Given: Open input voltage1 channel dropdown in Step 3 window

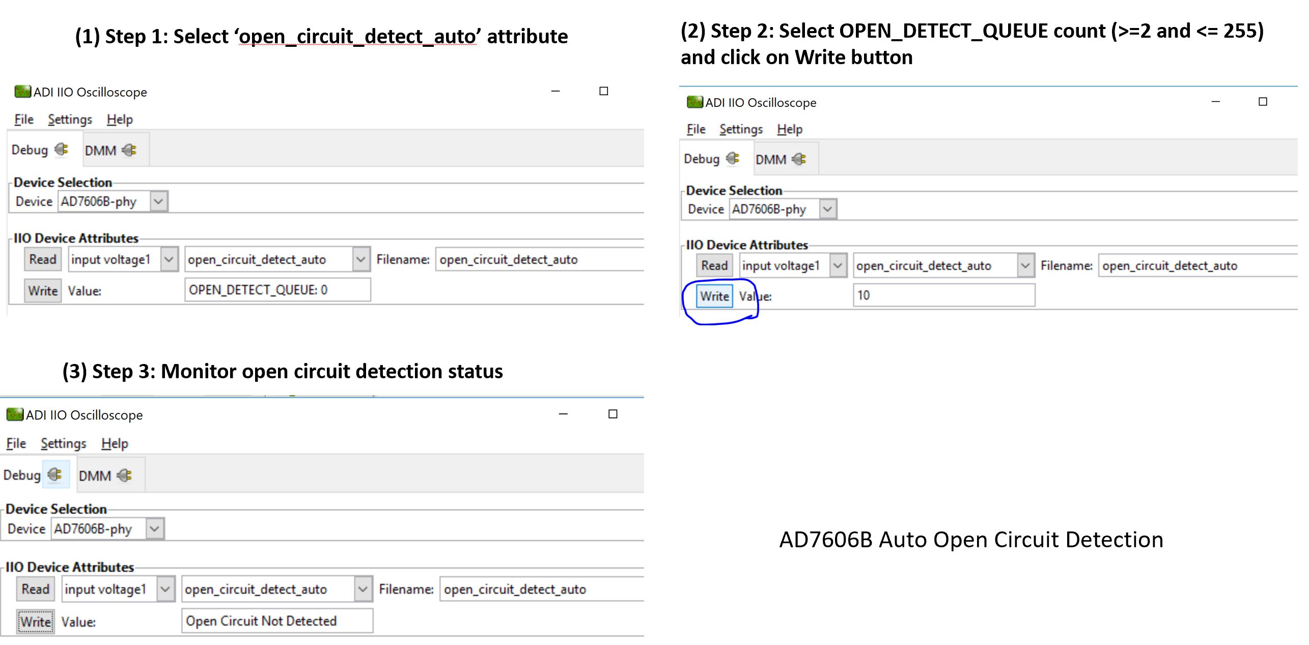Looking at the screenshot, I should (118, 589).
